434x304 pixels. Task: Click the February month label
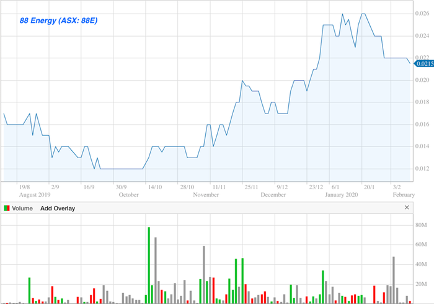coord(404,195)
